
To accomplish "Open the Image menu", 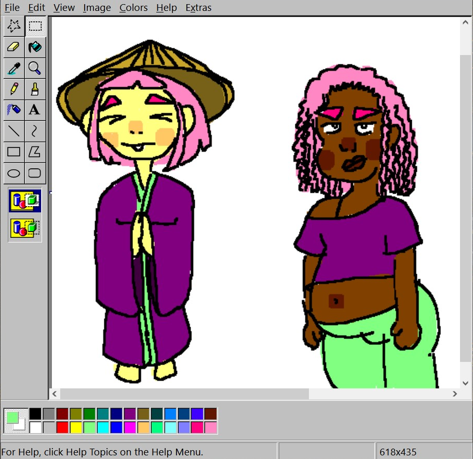I will 97,8.
